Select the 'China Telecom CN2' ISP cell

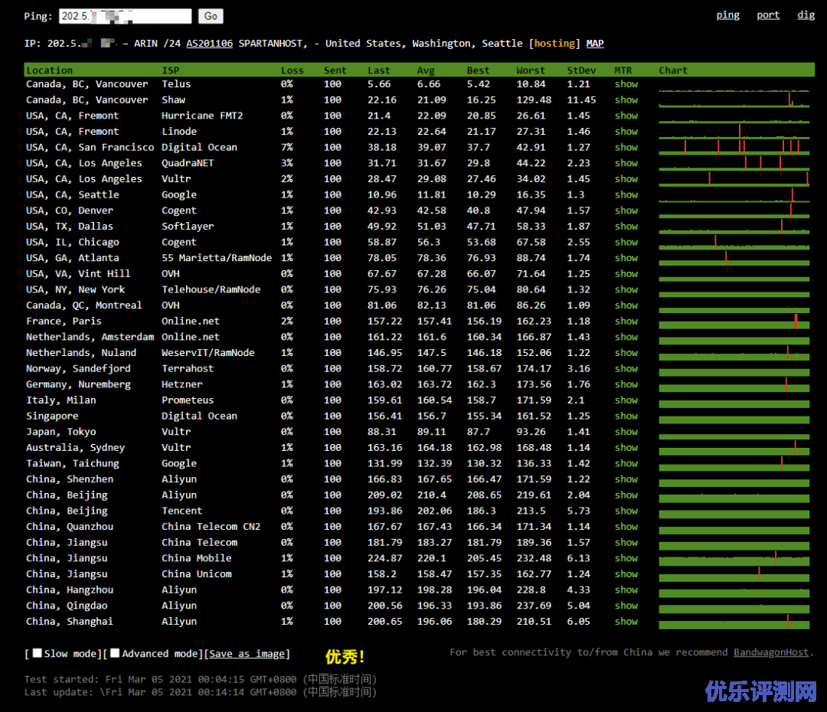(x=211, y=527)
